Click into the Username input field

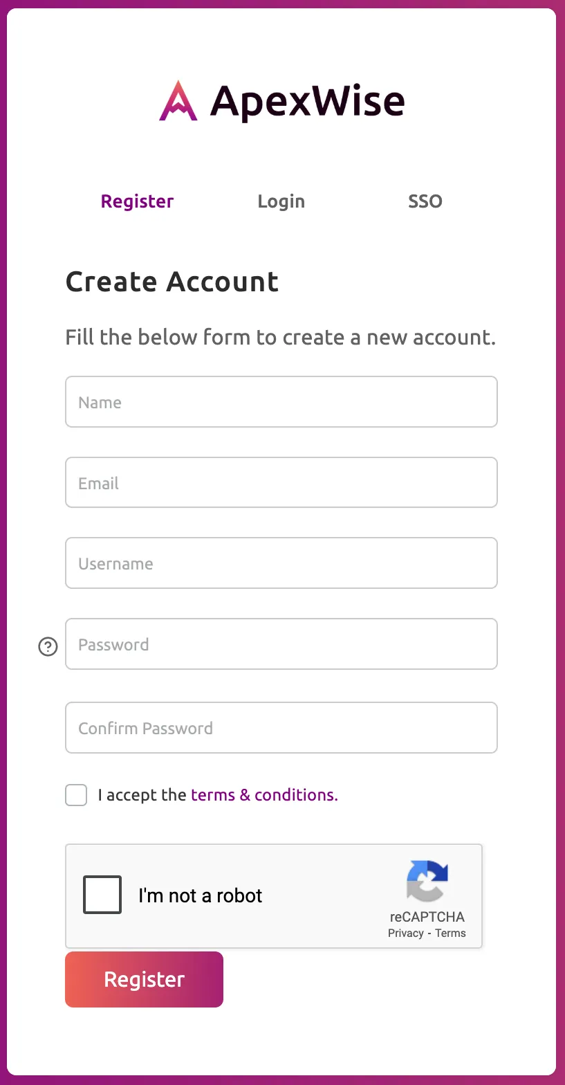click(281, 563)
